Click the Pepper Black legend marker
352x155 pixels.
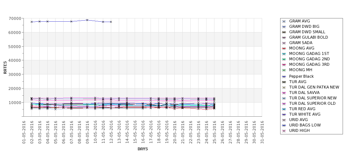(284, 77)
